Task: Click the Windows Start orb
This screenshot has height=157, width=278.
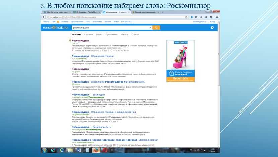Action: (x=44, y=150)
